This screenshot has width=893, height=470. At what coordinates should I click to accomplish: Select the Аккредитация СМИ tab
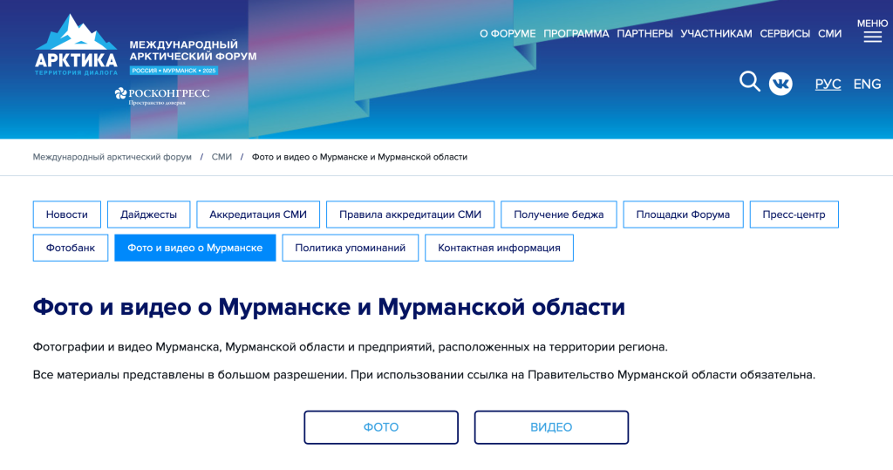258,215
